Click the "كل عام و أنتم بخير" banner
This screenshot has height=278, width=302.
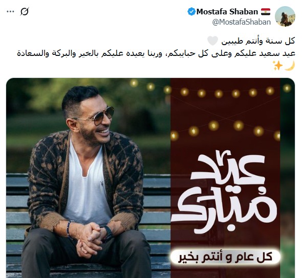tap(225, 257)
